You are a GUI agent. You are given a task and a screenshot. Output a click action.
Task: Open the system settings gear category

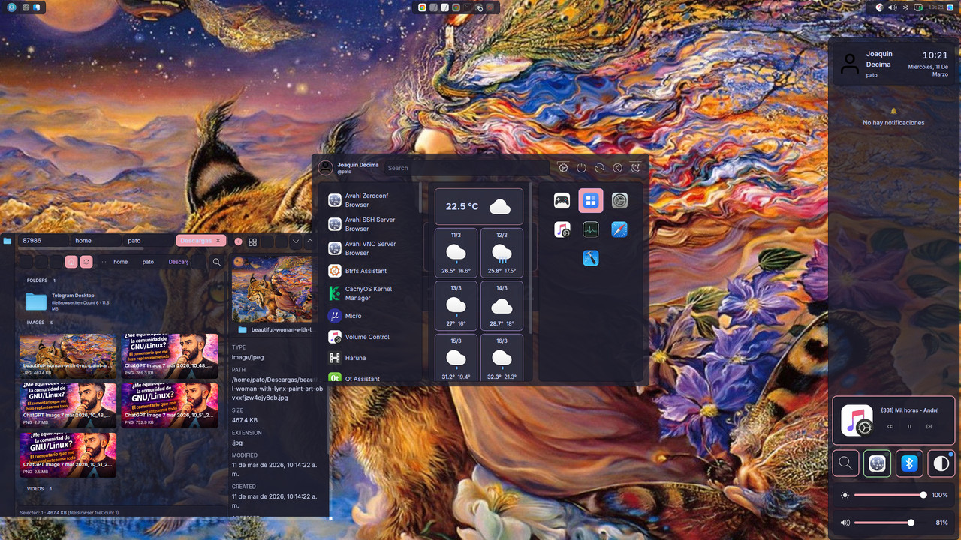tap(619, 201)
